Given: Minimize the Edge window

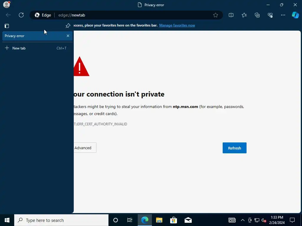Looking at the screenshot, I should pyautogui.click(x=268, y=5).
